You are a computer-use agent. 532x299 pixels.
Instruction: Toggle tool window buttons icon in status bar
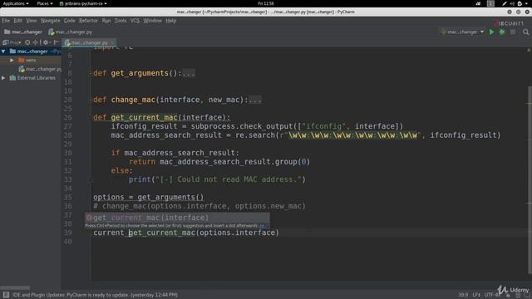[6, 295]
